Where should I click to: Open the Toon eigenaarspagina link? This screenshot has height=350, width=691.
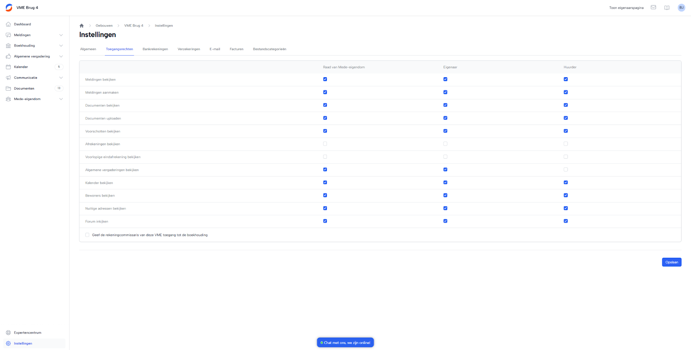pyautogui.click(x=626, y=8)
